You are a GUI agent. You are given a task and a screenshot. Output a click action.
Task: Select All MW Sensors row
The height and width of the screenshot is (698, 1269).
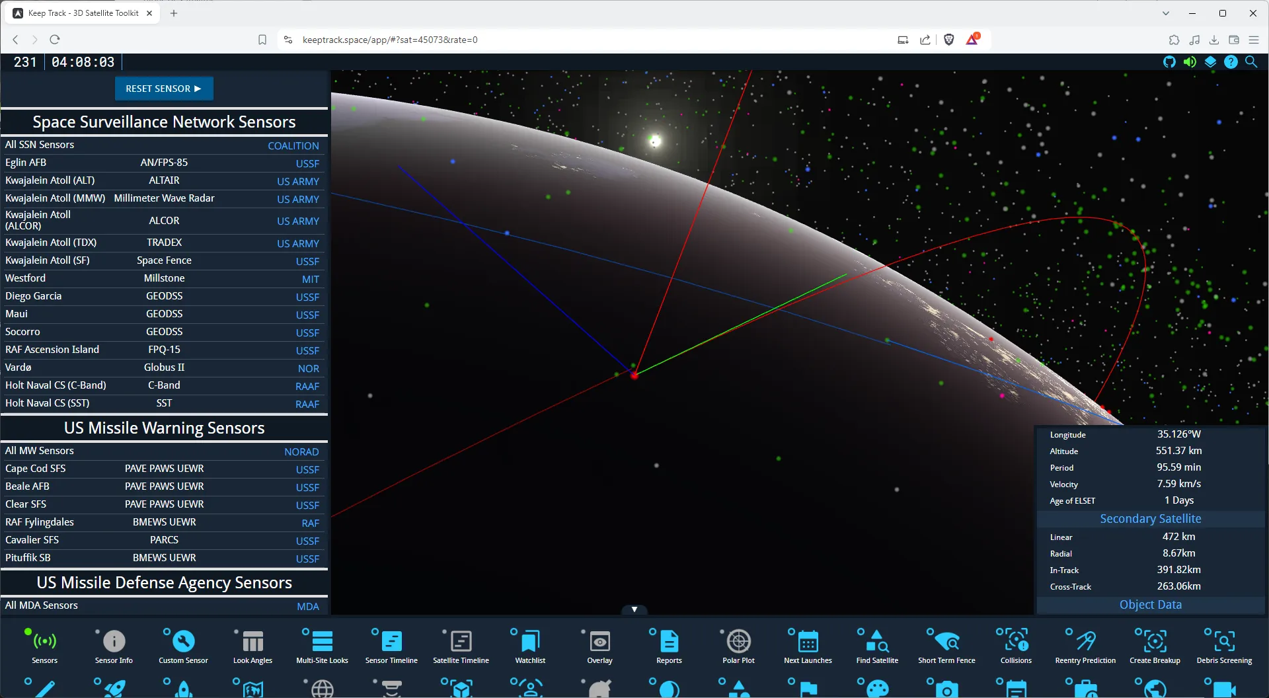[163, 451]
